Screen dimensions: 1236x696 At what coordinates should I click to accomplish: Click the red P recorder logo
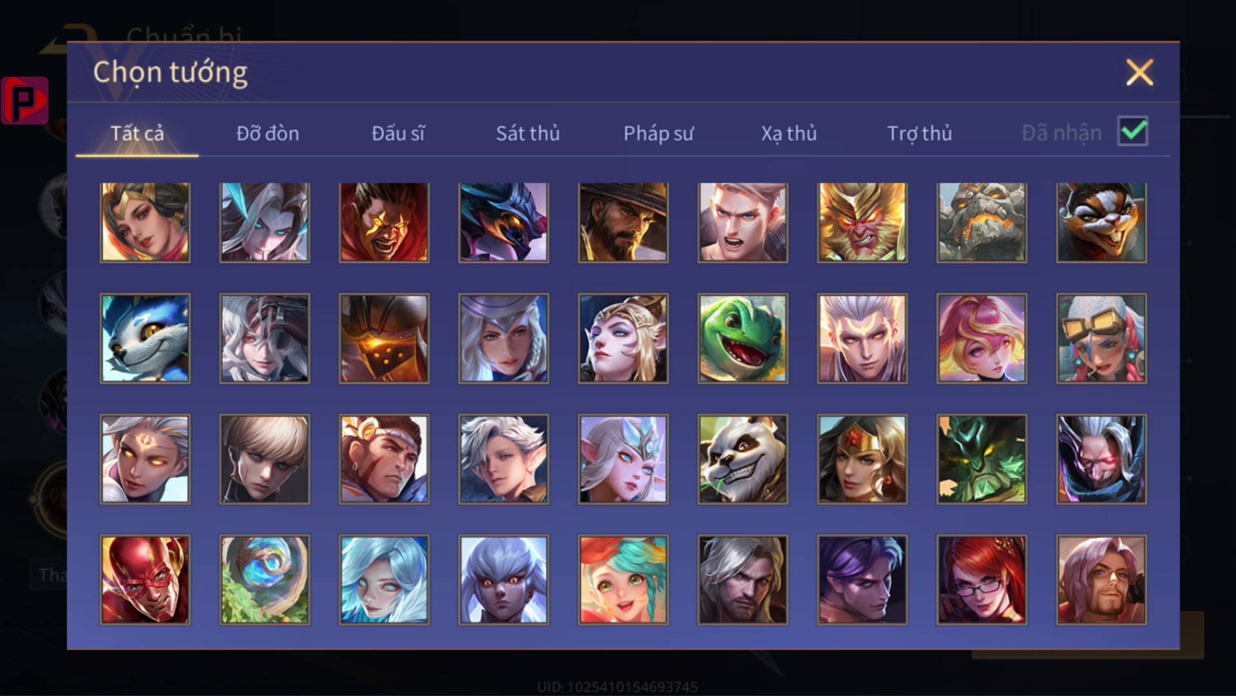[24, 101]
